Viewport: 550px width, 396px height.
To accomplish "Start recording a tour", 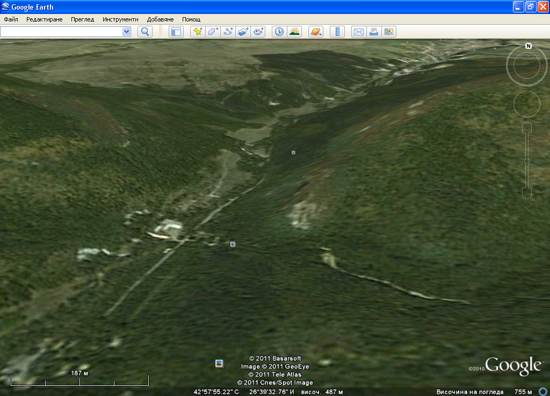I will (258, 32).
